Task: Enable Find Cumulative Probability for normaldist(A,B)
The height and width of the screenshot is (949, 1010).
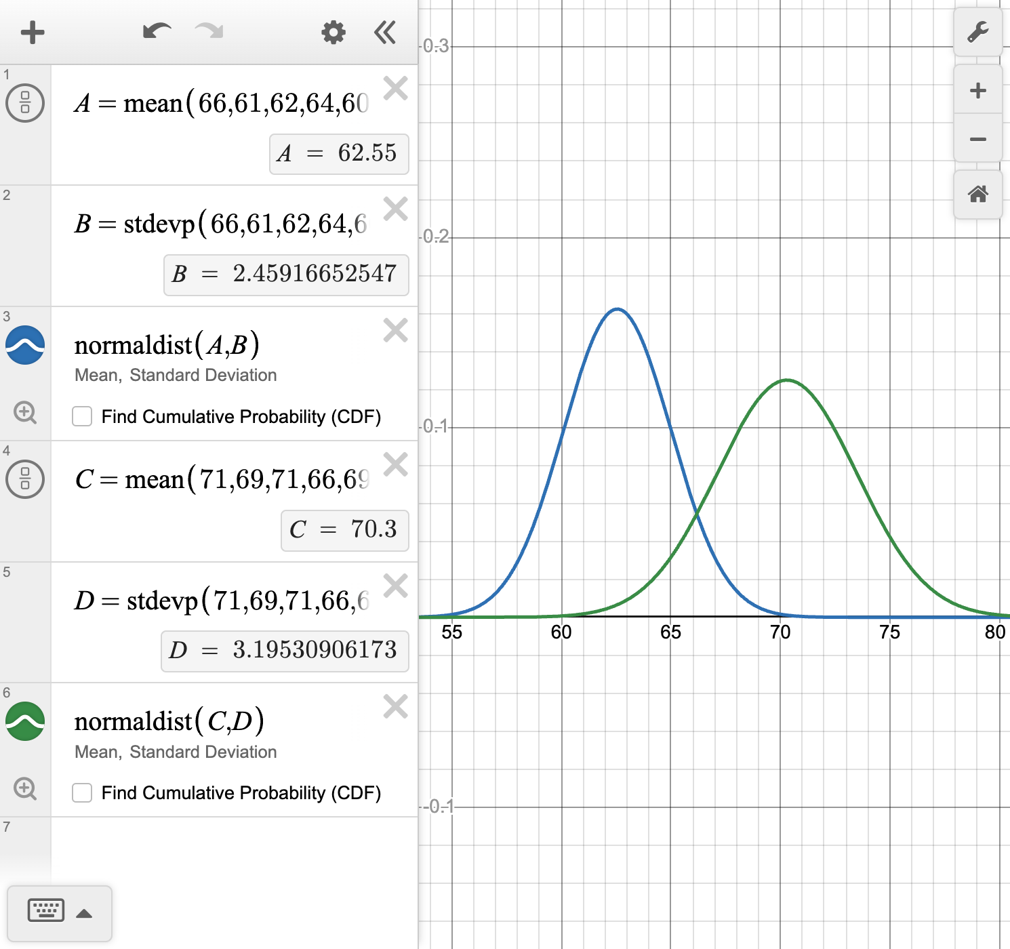Action: (81, 417)
